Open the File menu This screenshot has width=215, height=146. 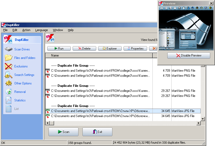pyautogui.click(x=5, y=30)
